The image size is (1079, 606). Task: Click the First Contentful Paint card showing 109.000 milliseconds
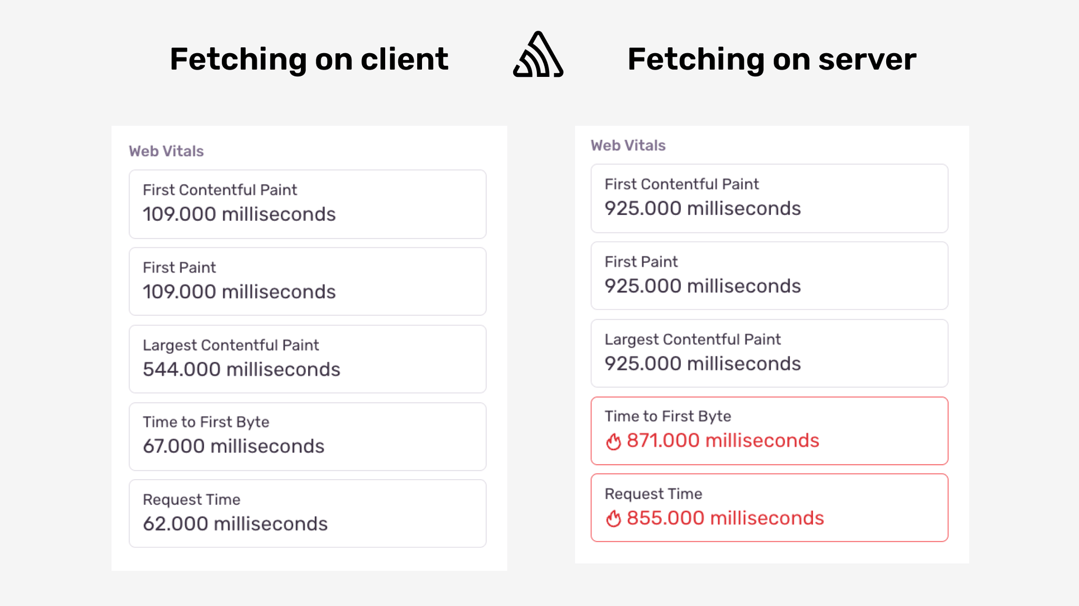pyautogui.click(x=307, y=204)
